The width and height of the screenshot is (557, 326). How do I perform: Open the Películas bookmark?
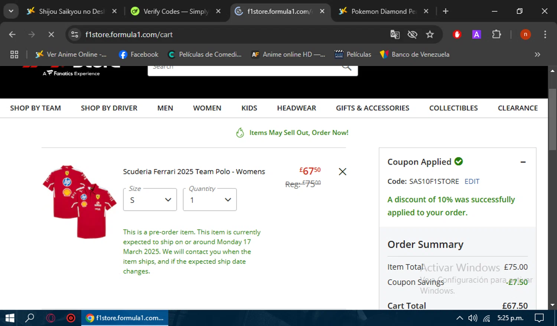(x=353, y=55)
